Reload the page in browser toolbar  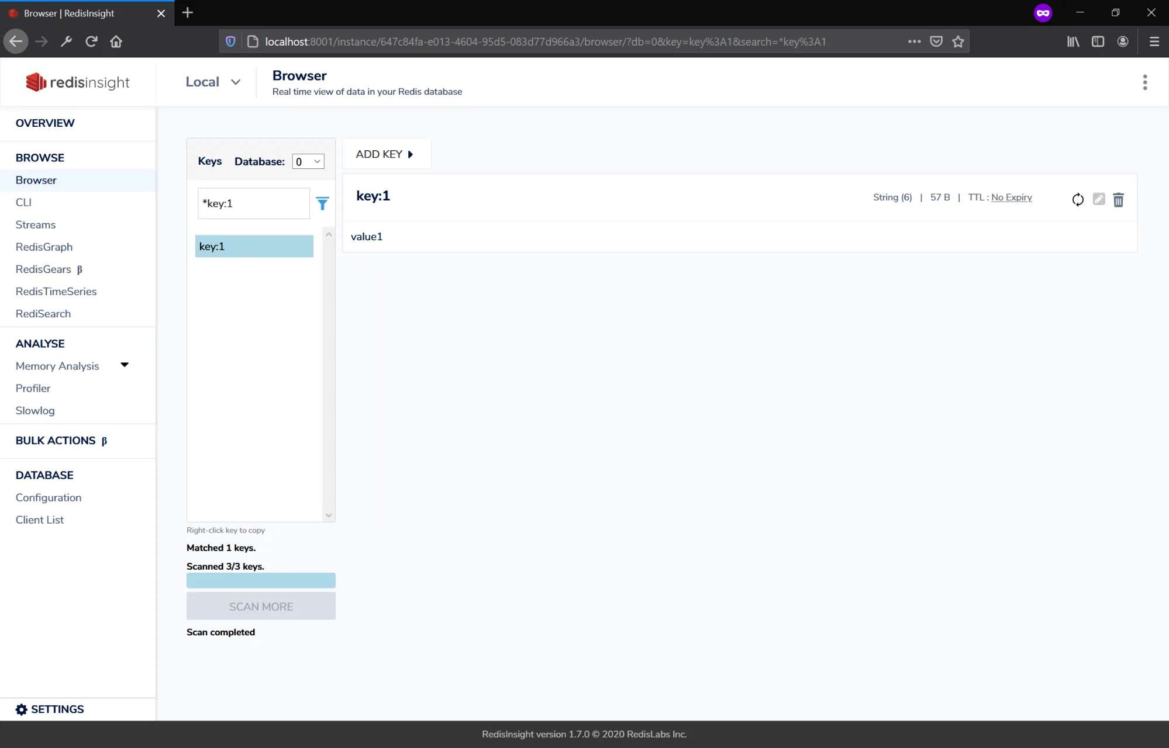pyautogui.click(x=91, y=41)
